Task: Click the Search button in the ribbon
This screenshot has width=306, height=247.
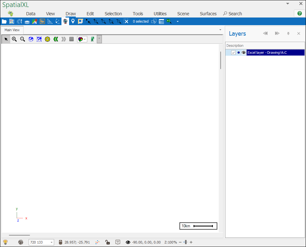Action: (x=232, y=14)
